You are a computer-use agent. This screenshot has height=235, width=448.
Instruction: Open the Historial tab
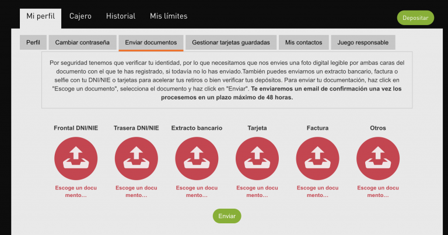point(120,16)
